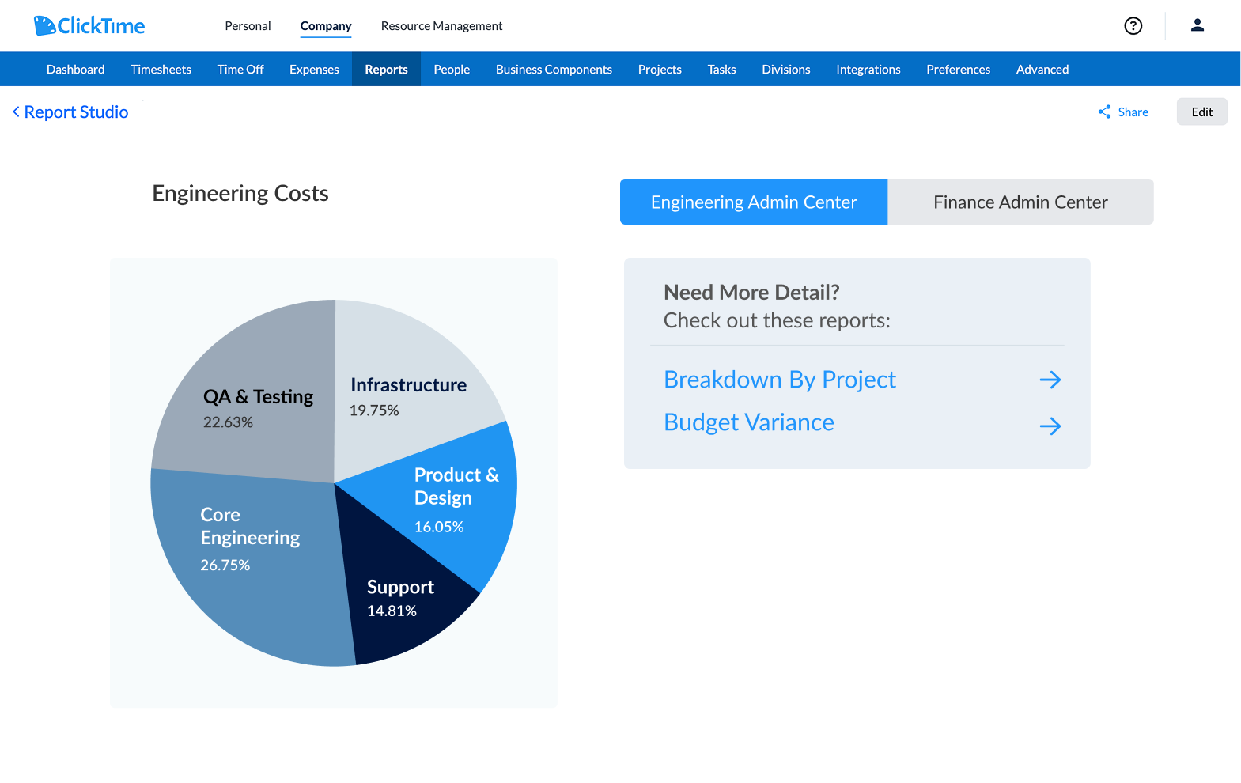Open the Expenses tab
Viewport: 1241px width, 783px height.
(x=314, y=70)
